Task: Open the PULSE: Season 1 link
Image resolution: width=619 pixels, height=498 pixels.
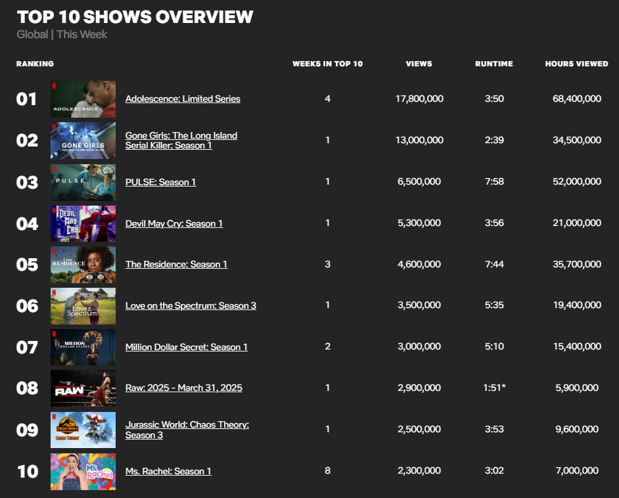Action: (x=161, y=182)
